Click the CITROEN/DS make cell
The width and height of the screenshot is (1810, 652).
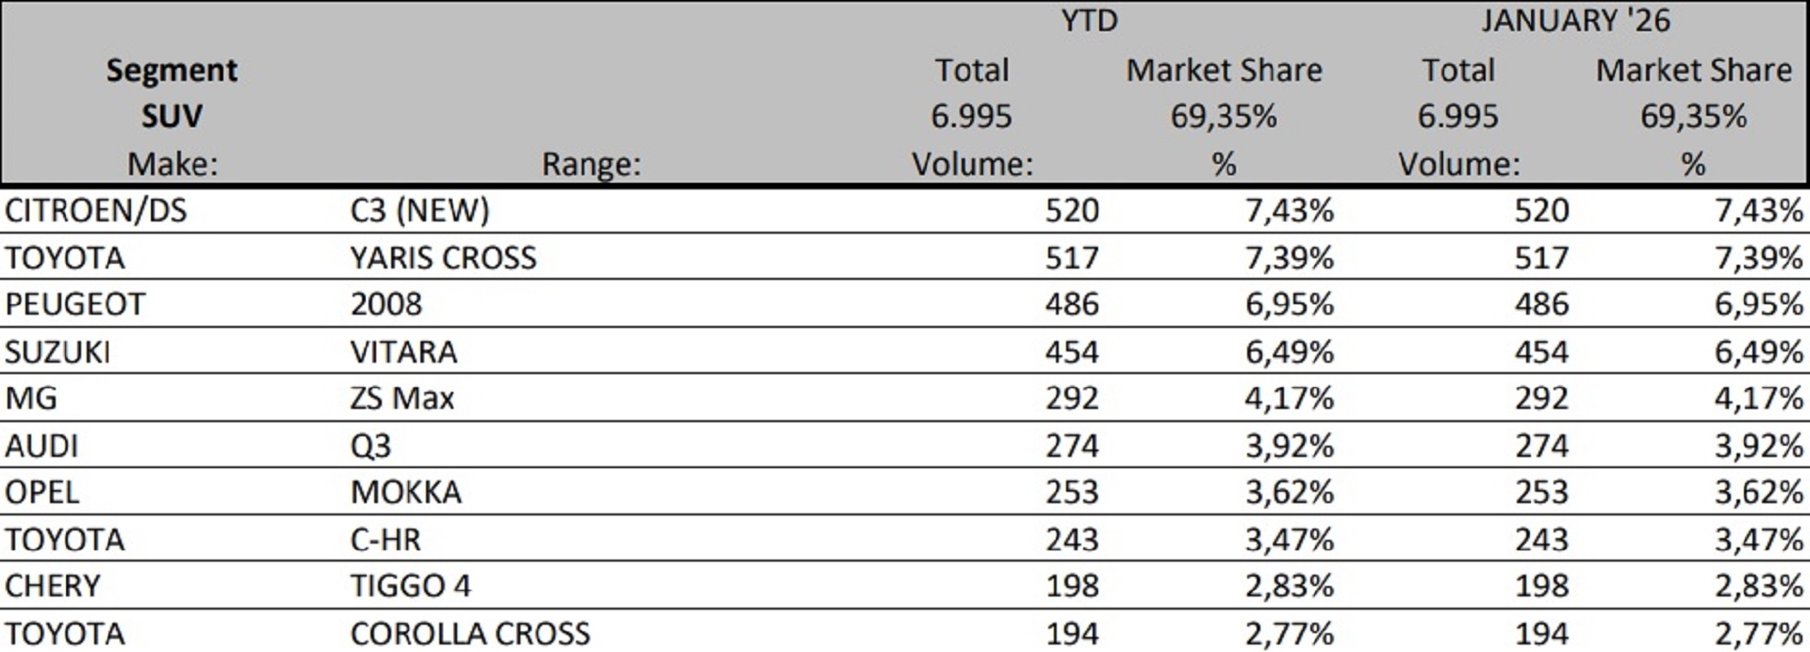click(x=96, y=210)
